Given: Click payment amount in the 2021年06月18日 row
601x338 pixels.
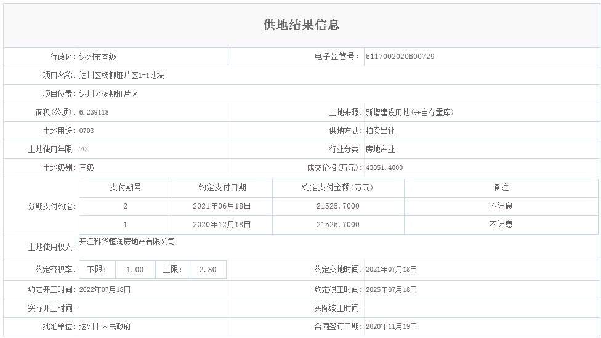Looking at the screenshot, I should 338,206.
